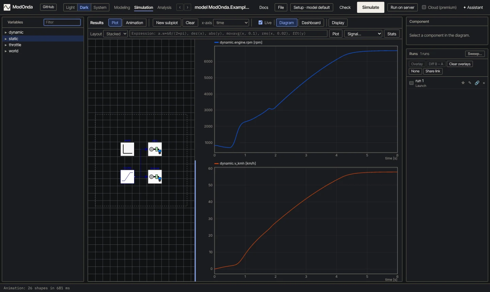This screenshot has width=490, height=292.
Task: Open the x-axis time dropdown
Action: (231, 23)
